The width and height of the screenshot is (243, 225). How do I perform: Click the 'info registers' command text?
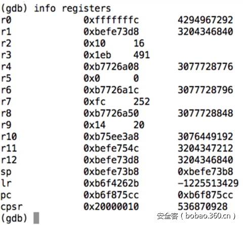coord(72,8)
